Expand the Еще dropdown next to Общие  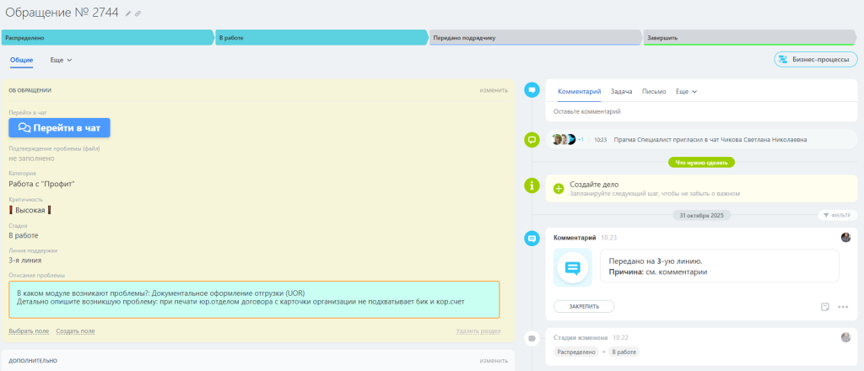click(61, 60)
